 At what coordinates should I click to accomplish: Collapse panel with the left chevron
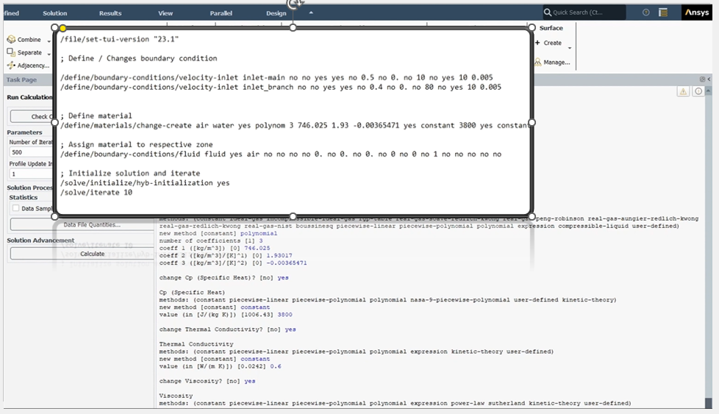click(x=709, y=79)
